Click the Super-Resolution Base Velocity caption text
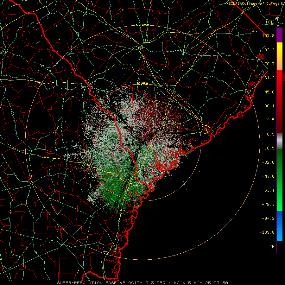This screenshot has height=285, width=285. [100, 283]
